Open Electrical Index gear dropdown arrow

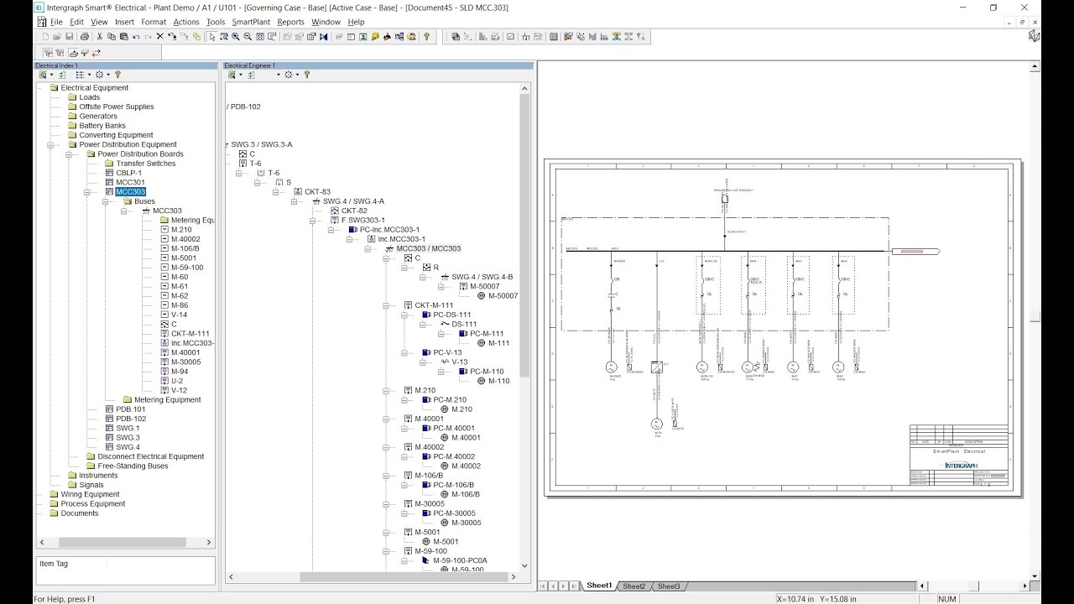click(x=108, y=75)
